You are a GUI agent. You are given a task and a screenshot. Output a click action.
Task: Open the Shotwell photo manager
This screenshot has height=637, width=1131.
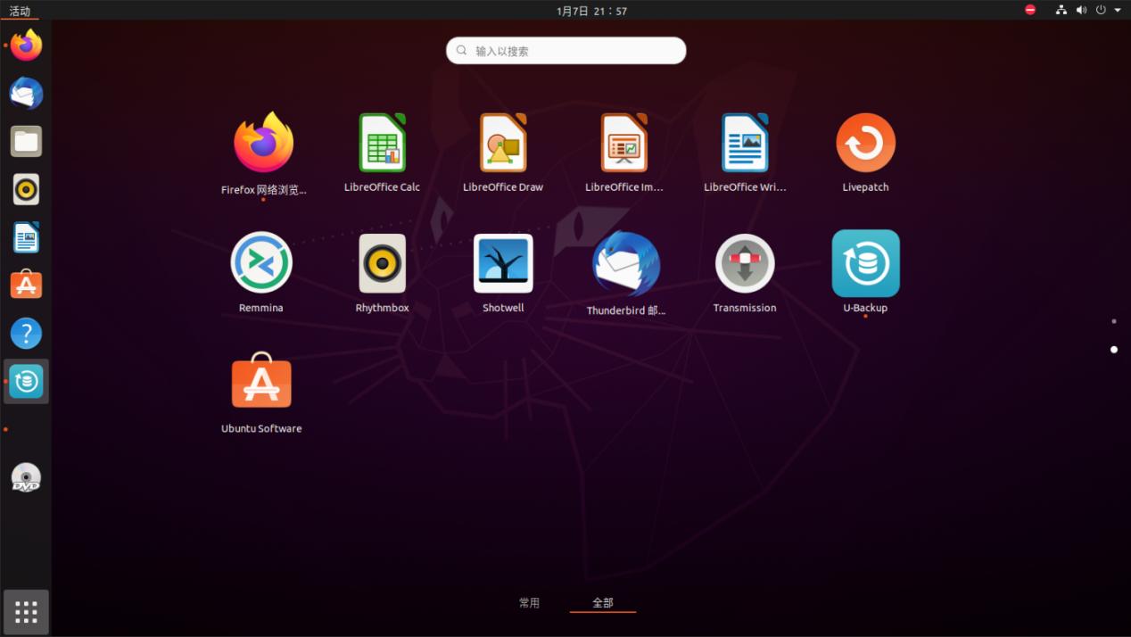502,263
